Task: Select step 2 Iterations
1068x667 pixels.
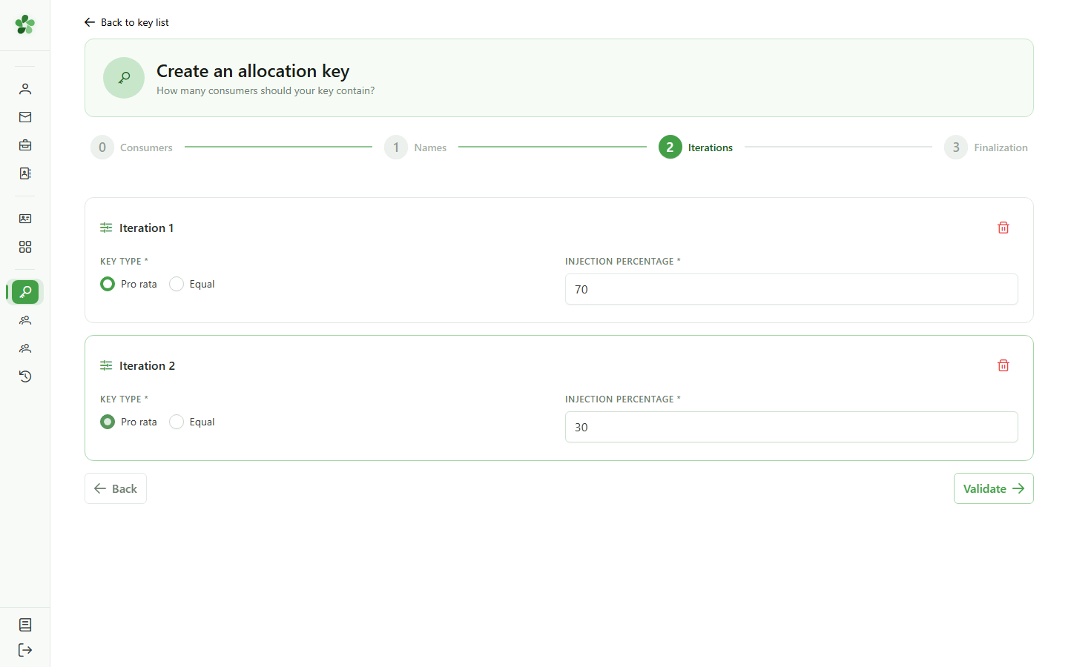Action: 696,147
